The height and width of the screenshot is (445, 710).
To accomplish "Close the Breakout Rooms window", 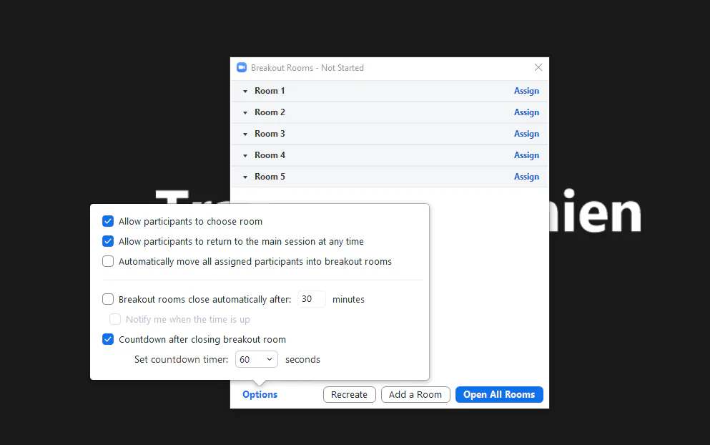I will [538, 67].
